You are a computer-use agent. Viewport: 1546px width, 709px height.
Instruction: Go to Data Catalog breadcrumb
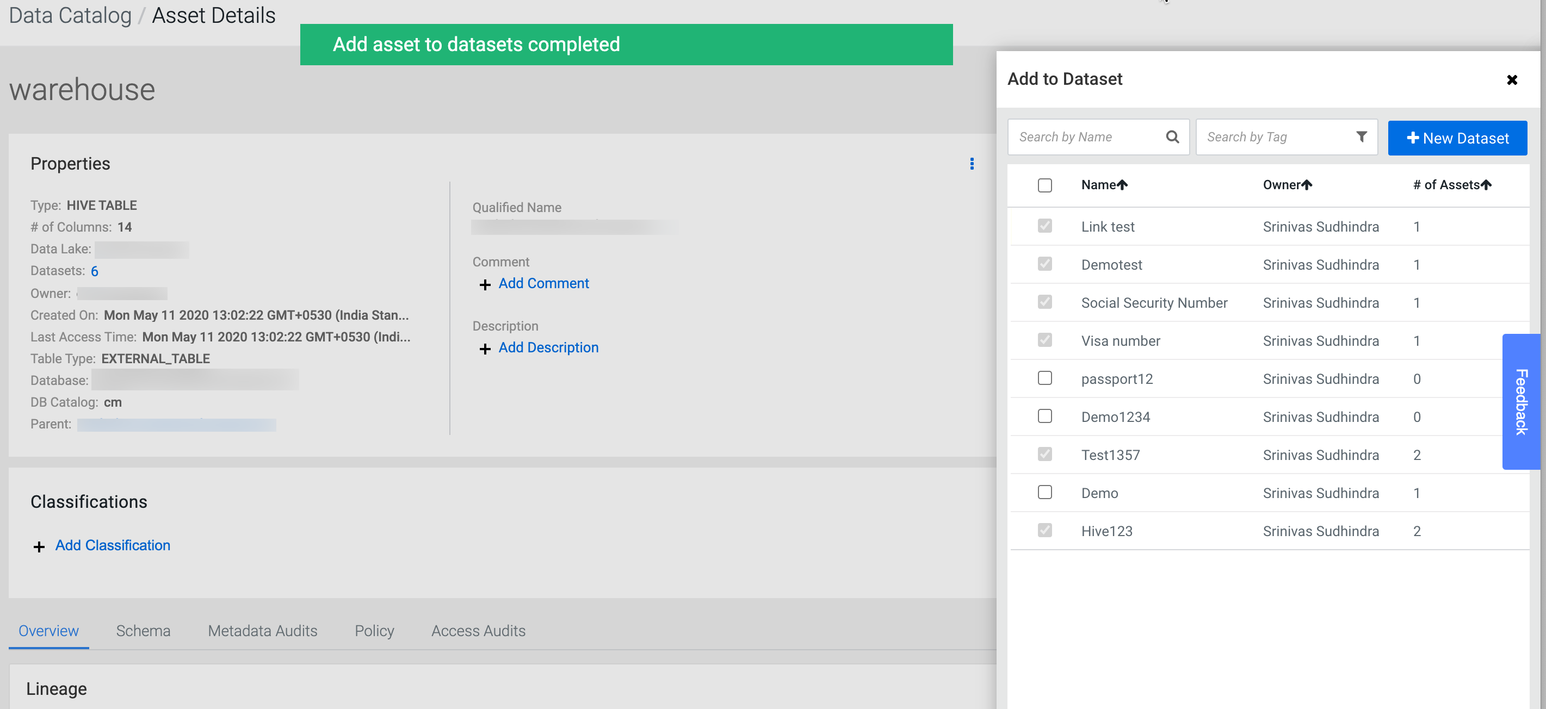click(70, 15)
